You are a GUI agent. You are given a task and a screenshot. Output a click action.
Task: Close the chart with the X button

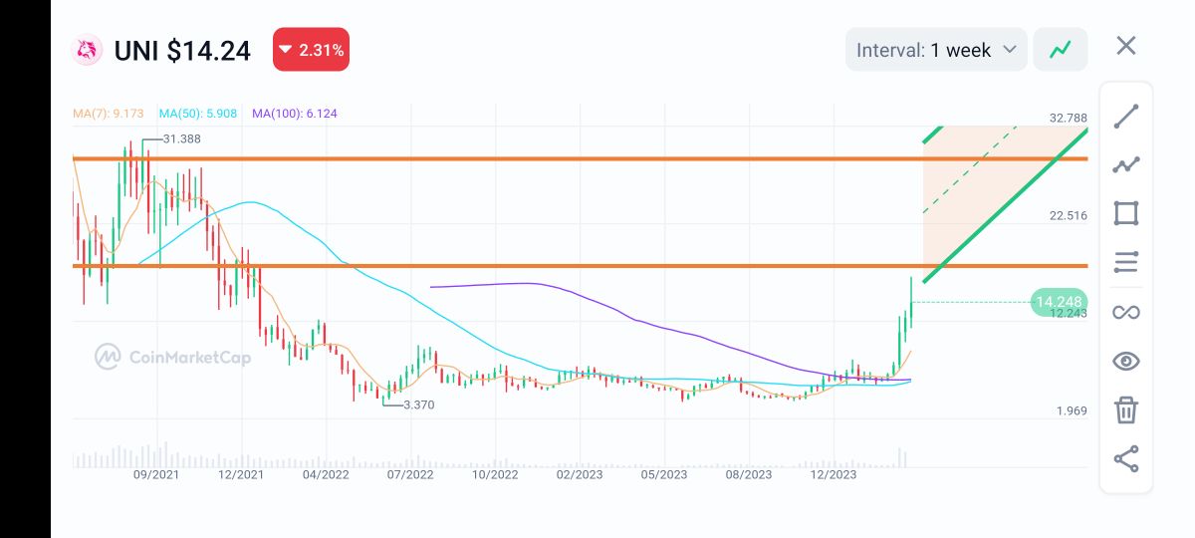(1125, 46)
